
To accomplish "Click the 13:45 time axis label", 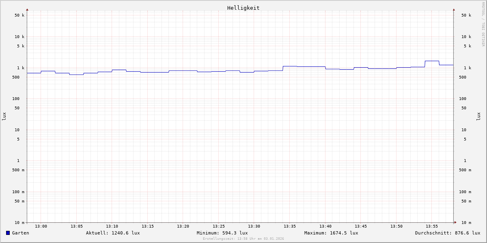I will point(361,226).
